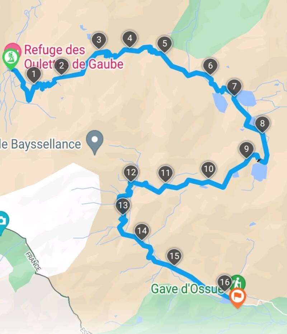Tap kilometer marker 3

pos(99,41)
